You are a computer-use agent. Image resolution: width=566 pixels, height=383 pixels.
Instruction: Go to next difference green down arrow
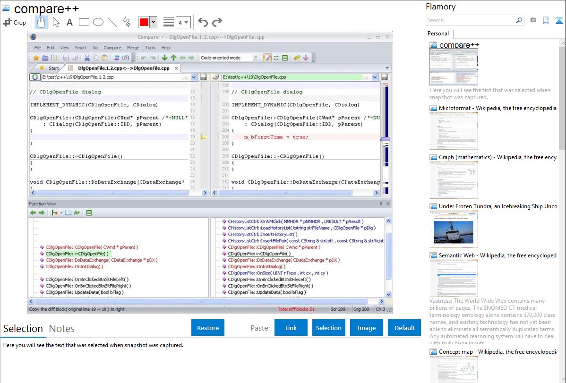coord(164,58)
